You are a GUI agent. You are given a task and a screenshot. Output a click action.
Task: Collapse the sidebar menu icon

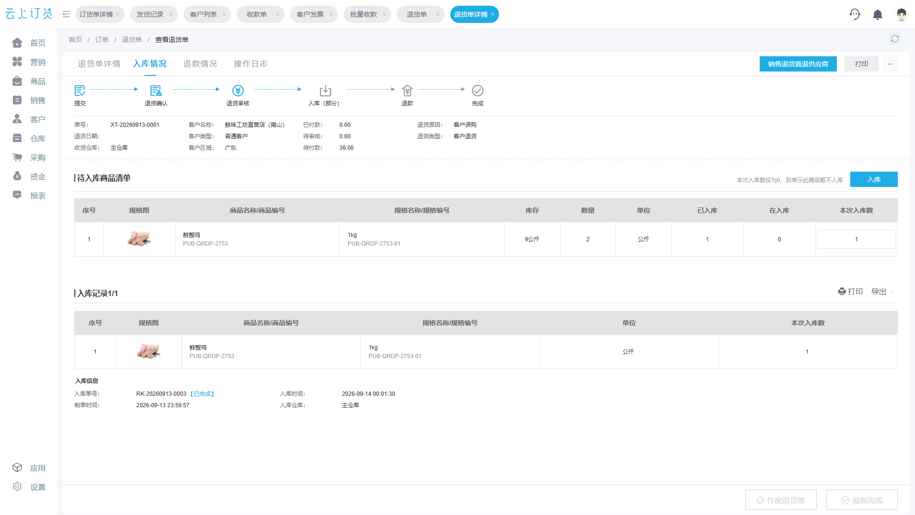click(x=66, y=14)
